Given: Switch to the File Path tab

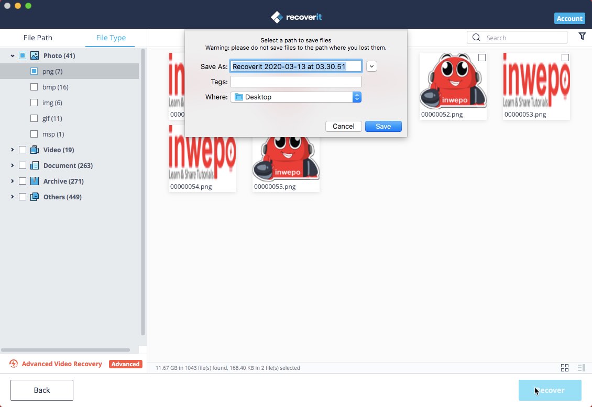Looking at the screenshot, I should point(38,38).
